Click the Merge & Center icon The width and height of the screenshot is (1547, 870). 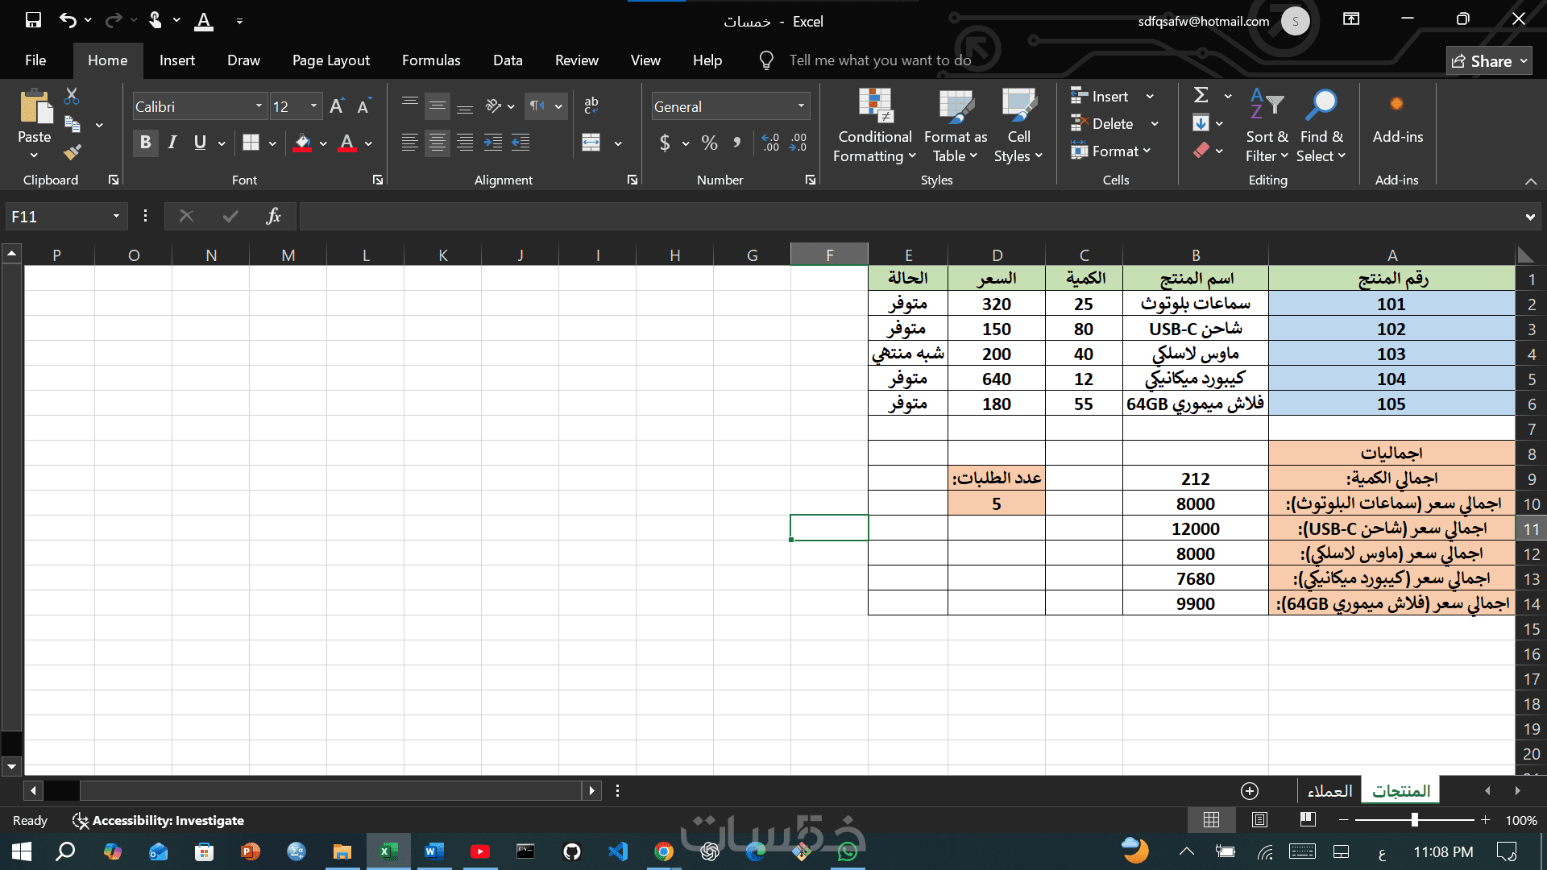click(591, 143)
